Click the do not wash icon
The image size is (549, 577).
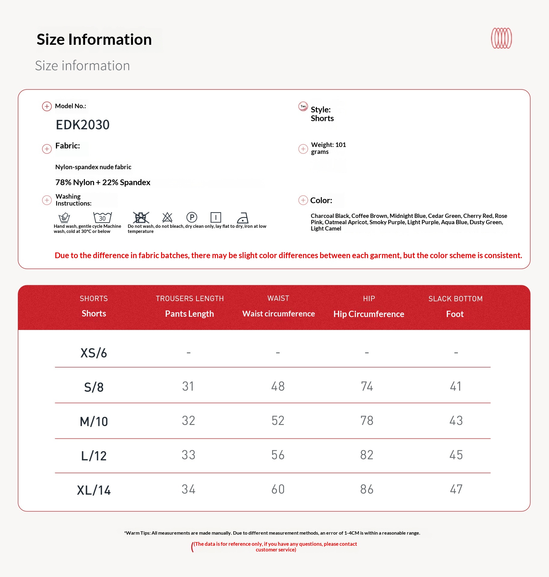141,217
